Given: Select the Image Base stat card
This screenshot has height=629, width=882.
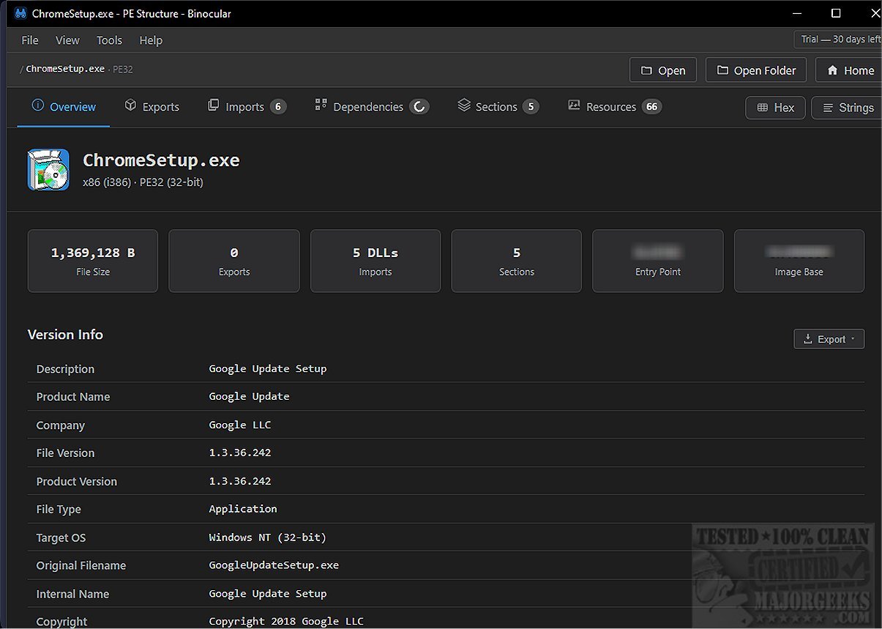Looking at the screenshot, I should point(799,261).
